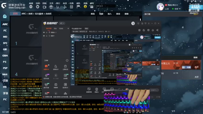Open the 充值 gold coin recharge icon

pyautogui.click(x=85, y=7)
